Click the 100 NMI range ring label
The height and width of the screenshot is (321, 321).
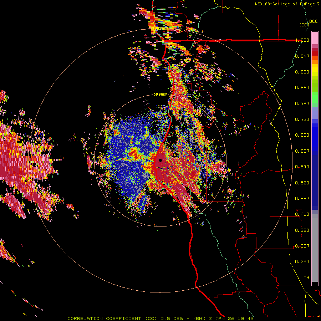coord(160,28)
